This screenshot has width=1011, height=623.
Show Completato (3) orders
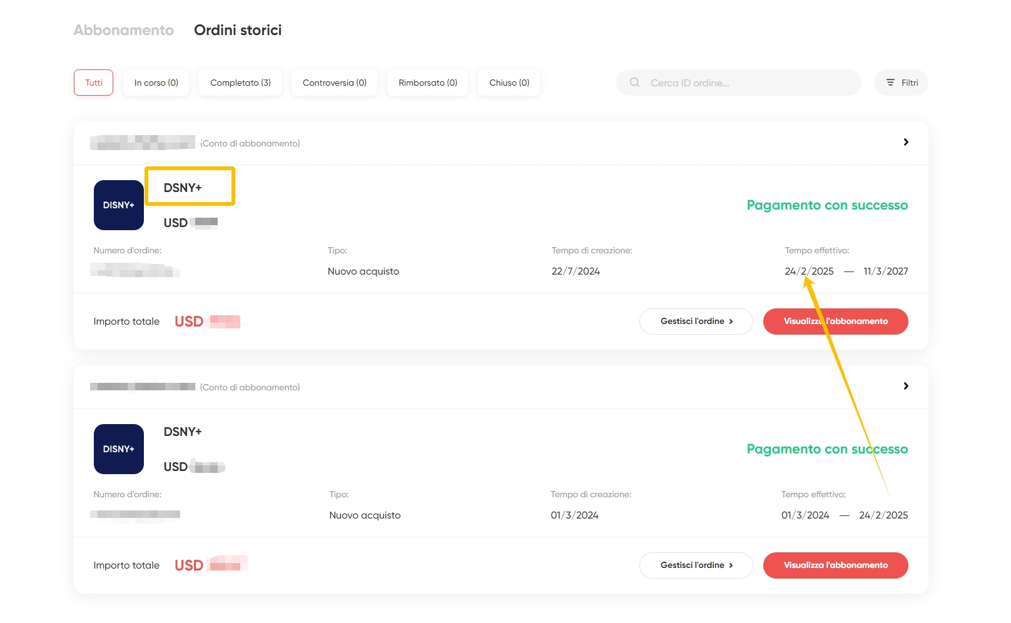tap(240, 83)
